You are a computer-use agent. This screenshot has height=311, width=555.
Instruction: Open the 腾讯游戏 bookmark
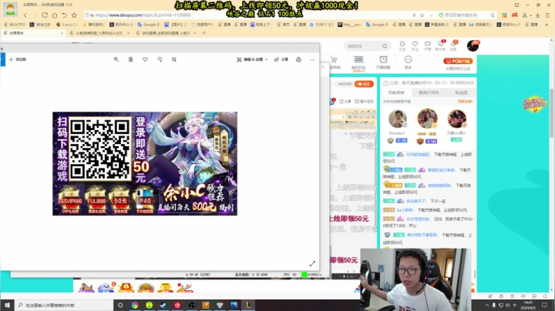(94, 25)
